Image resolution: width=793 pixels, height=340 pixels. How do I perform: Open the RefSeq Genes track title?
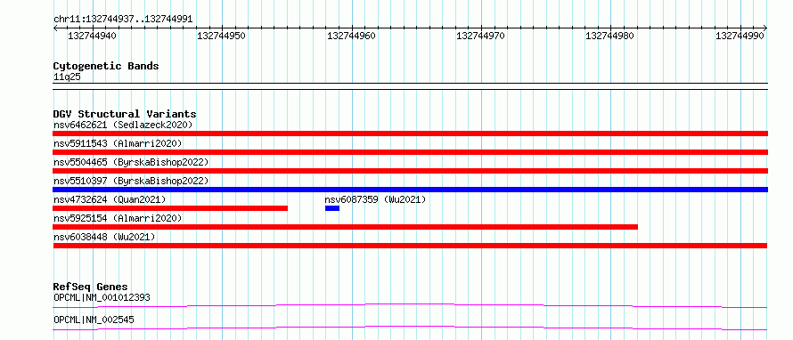(x=91, y=287)
